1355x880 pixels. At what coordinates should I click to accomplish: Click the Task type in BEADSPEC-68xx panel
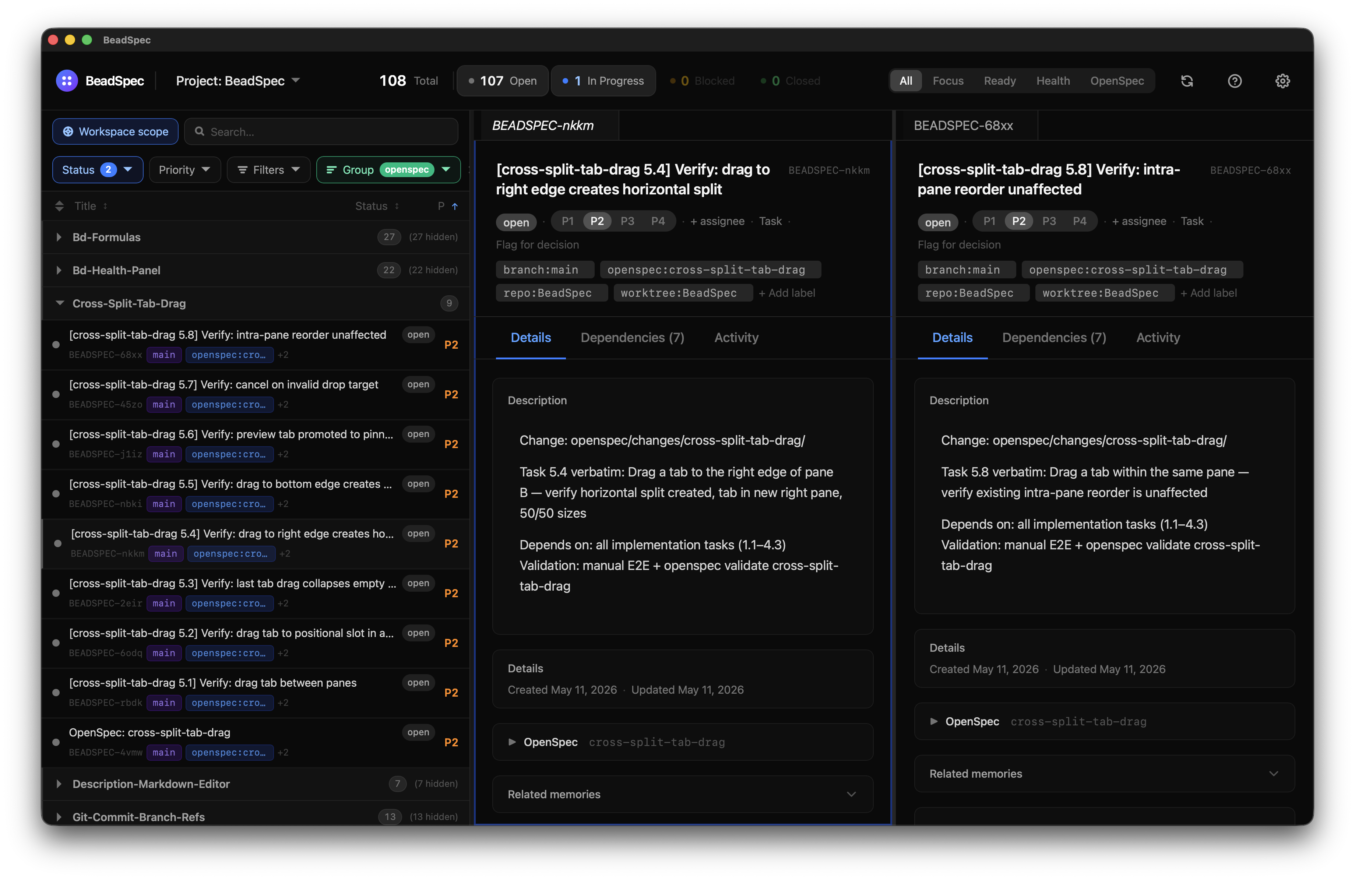pos(1192,221)
